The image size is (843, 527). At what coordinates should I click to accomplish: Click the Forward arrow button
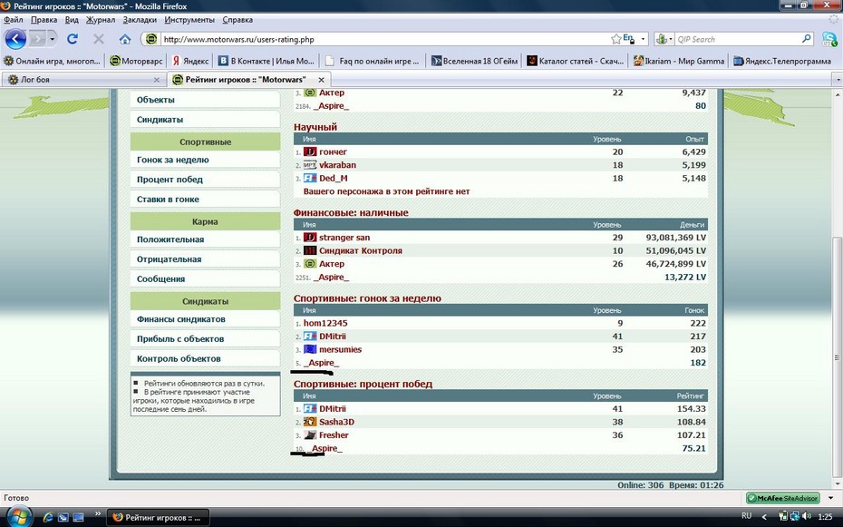[x=36, y=39]
